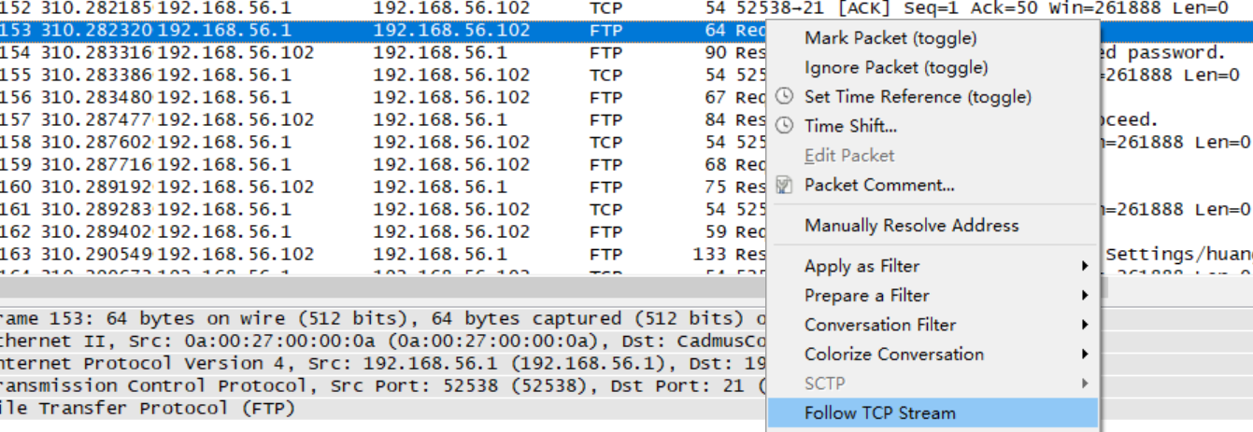Expand the Colorize Conversation submenu arrow
1253x432 pixels.
point(1085,355)
